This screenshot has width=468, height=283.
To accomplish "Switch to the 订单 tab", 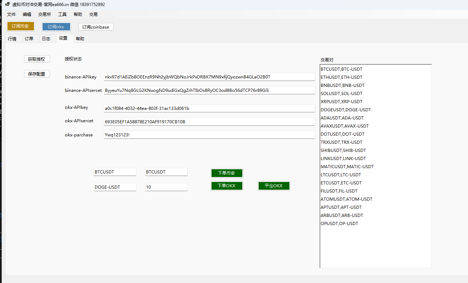I will click(29, 39).
